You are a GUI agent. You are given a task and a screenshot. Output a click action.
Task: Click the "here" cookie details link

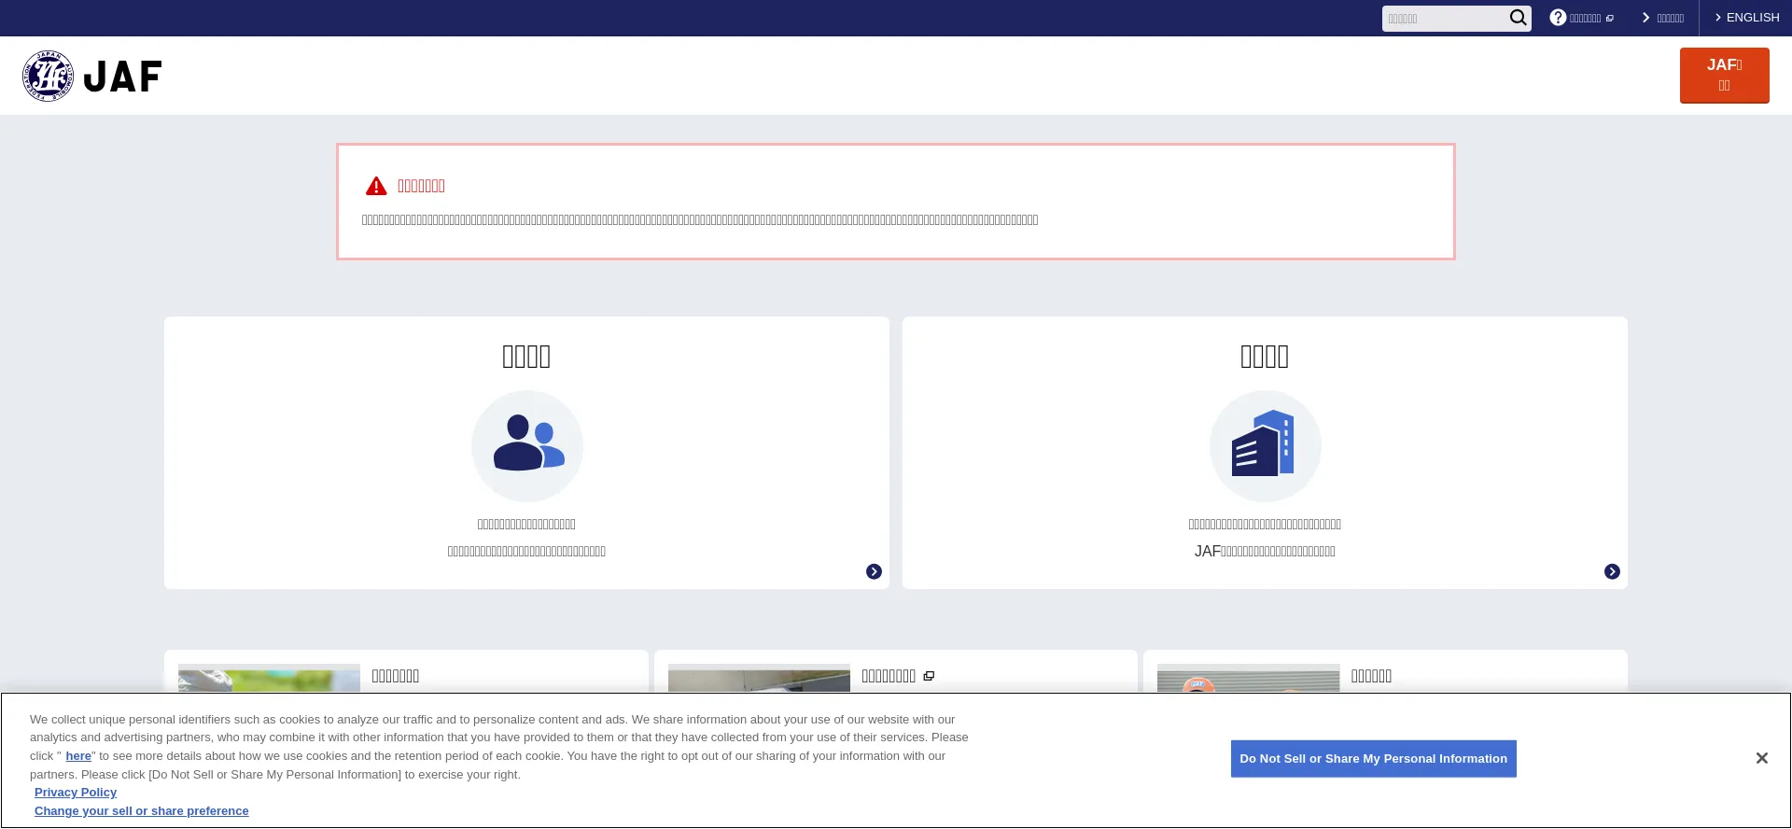78,756
